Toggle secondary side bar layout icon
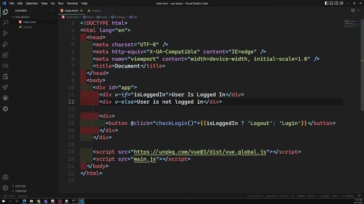This screenshot has width=364, height=204. (x=336, y=3)
